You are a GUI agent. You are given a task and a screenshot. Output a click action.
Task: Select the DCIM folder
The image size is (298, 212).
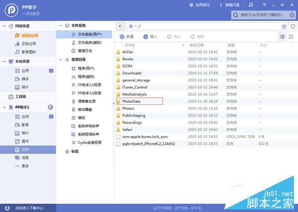click(127, 66)
